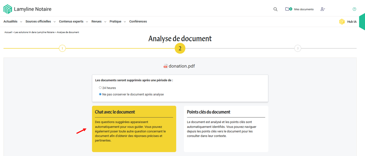Open the user account icon
This screenshot has height=156, width=365.
pos(323,9)
